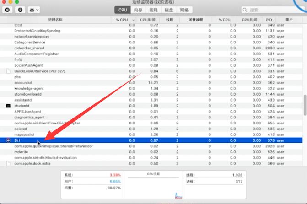Switch to the 内存 tab

click(138, 10)
